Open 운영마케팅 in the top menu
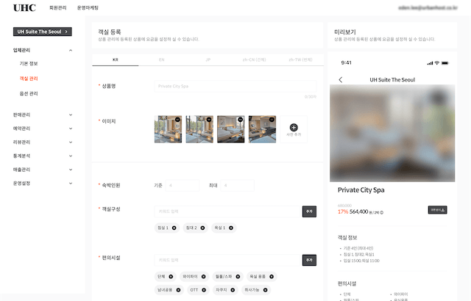 tap(88, 7)
